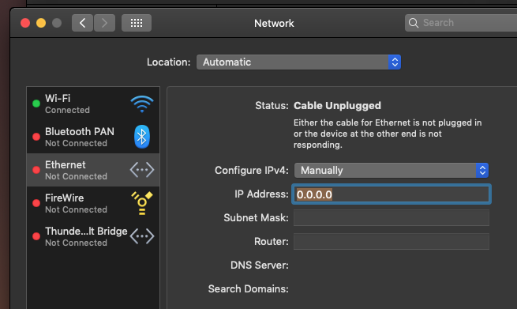Click the Subnet Mask input field
This screenshot has width=517, height=309.
click(391, 218)
